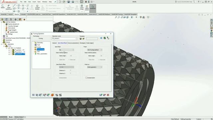Collapse the MAC 1 tree node
This screenshot has height=120, width=213.
7,48
